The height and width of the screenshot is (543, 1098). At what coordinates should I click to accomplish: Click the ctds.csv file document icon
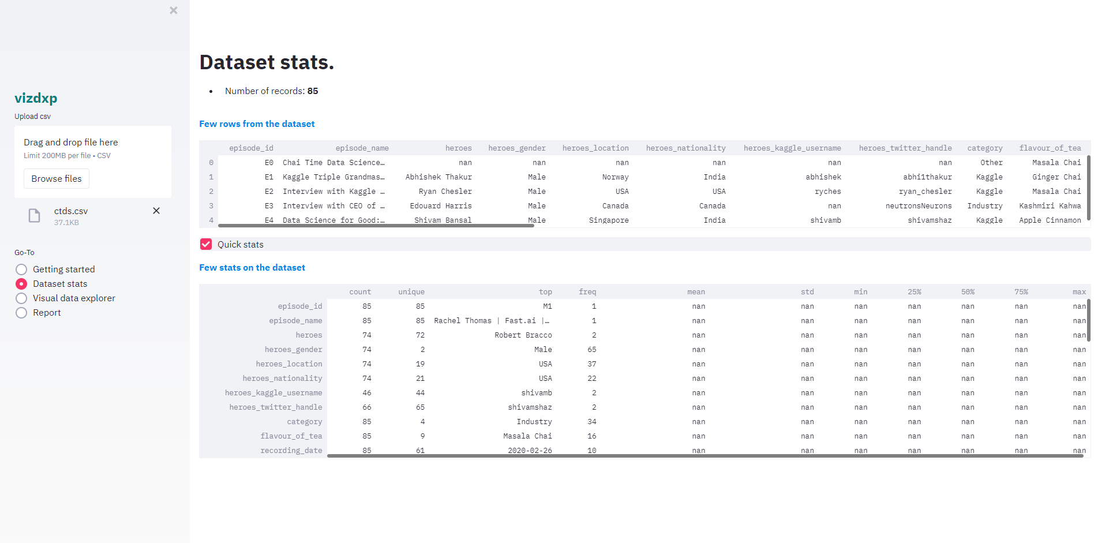(35, 216)
